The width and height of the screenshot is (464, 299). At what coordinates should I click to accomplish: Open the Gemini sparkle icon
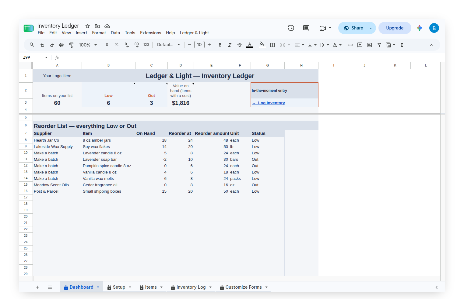pyautogui.click(x=420, y=28)
